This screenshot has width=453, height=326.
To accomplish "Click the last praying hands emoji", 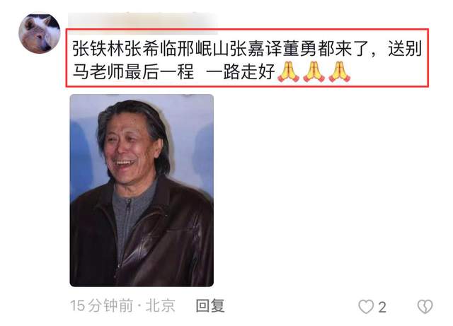I will pos(340,71).
